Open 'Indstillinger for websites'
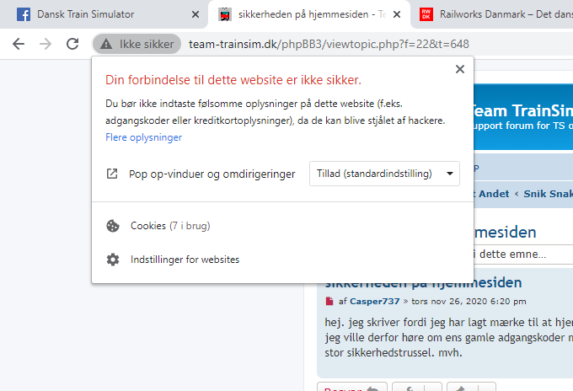This screenshot has width=573, height=391. [x=185, y=260]
